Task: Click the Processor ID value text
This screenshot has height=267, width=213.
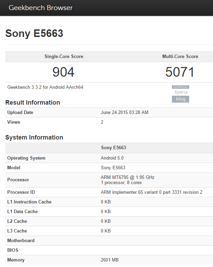Action: [152, 192]
